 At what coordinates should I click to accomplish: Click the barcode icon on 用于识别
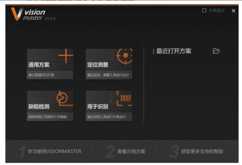(125, 98)
